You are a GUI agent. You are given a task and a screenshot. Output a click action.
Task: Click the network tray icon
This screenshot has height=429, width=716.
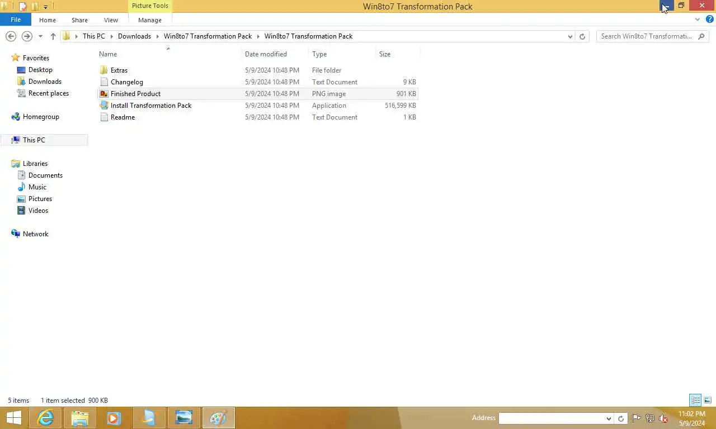pos(650,418)
